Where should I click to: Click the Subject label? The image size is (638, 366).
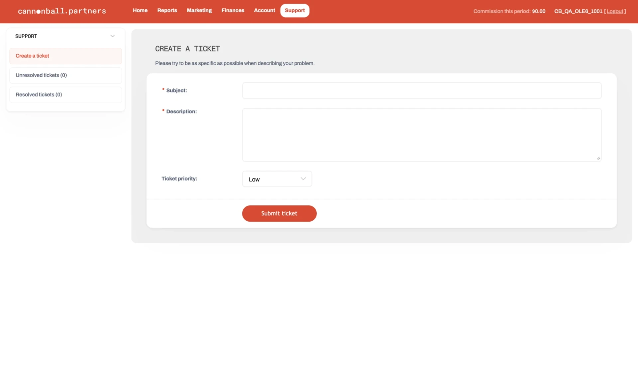pos(176,90)
